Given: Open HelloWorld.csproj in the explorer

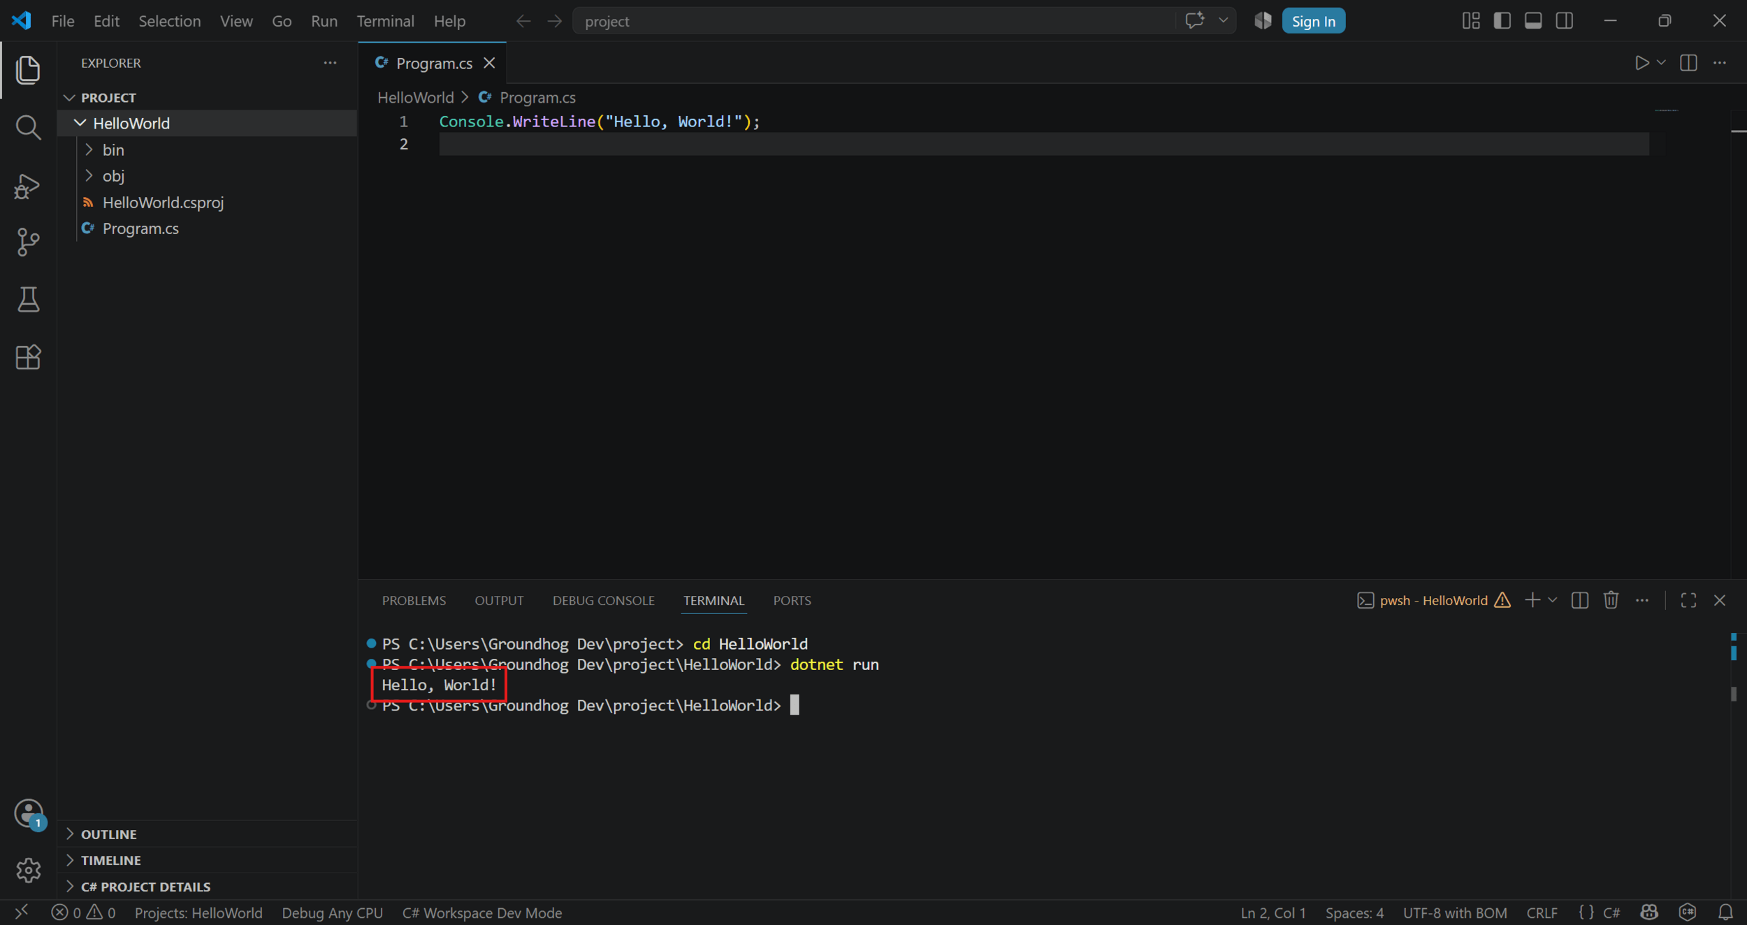Looking at the screenshot, I should [163, 203].
